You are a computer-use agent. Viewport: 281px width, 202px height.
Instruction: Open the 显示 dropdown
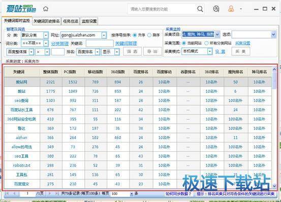tap(117, 52)
